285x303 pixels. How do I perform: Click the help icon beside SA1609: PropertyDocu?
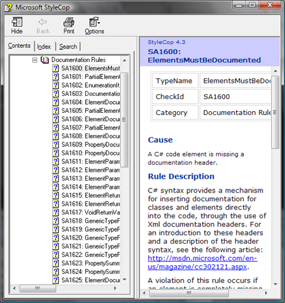56,145
